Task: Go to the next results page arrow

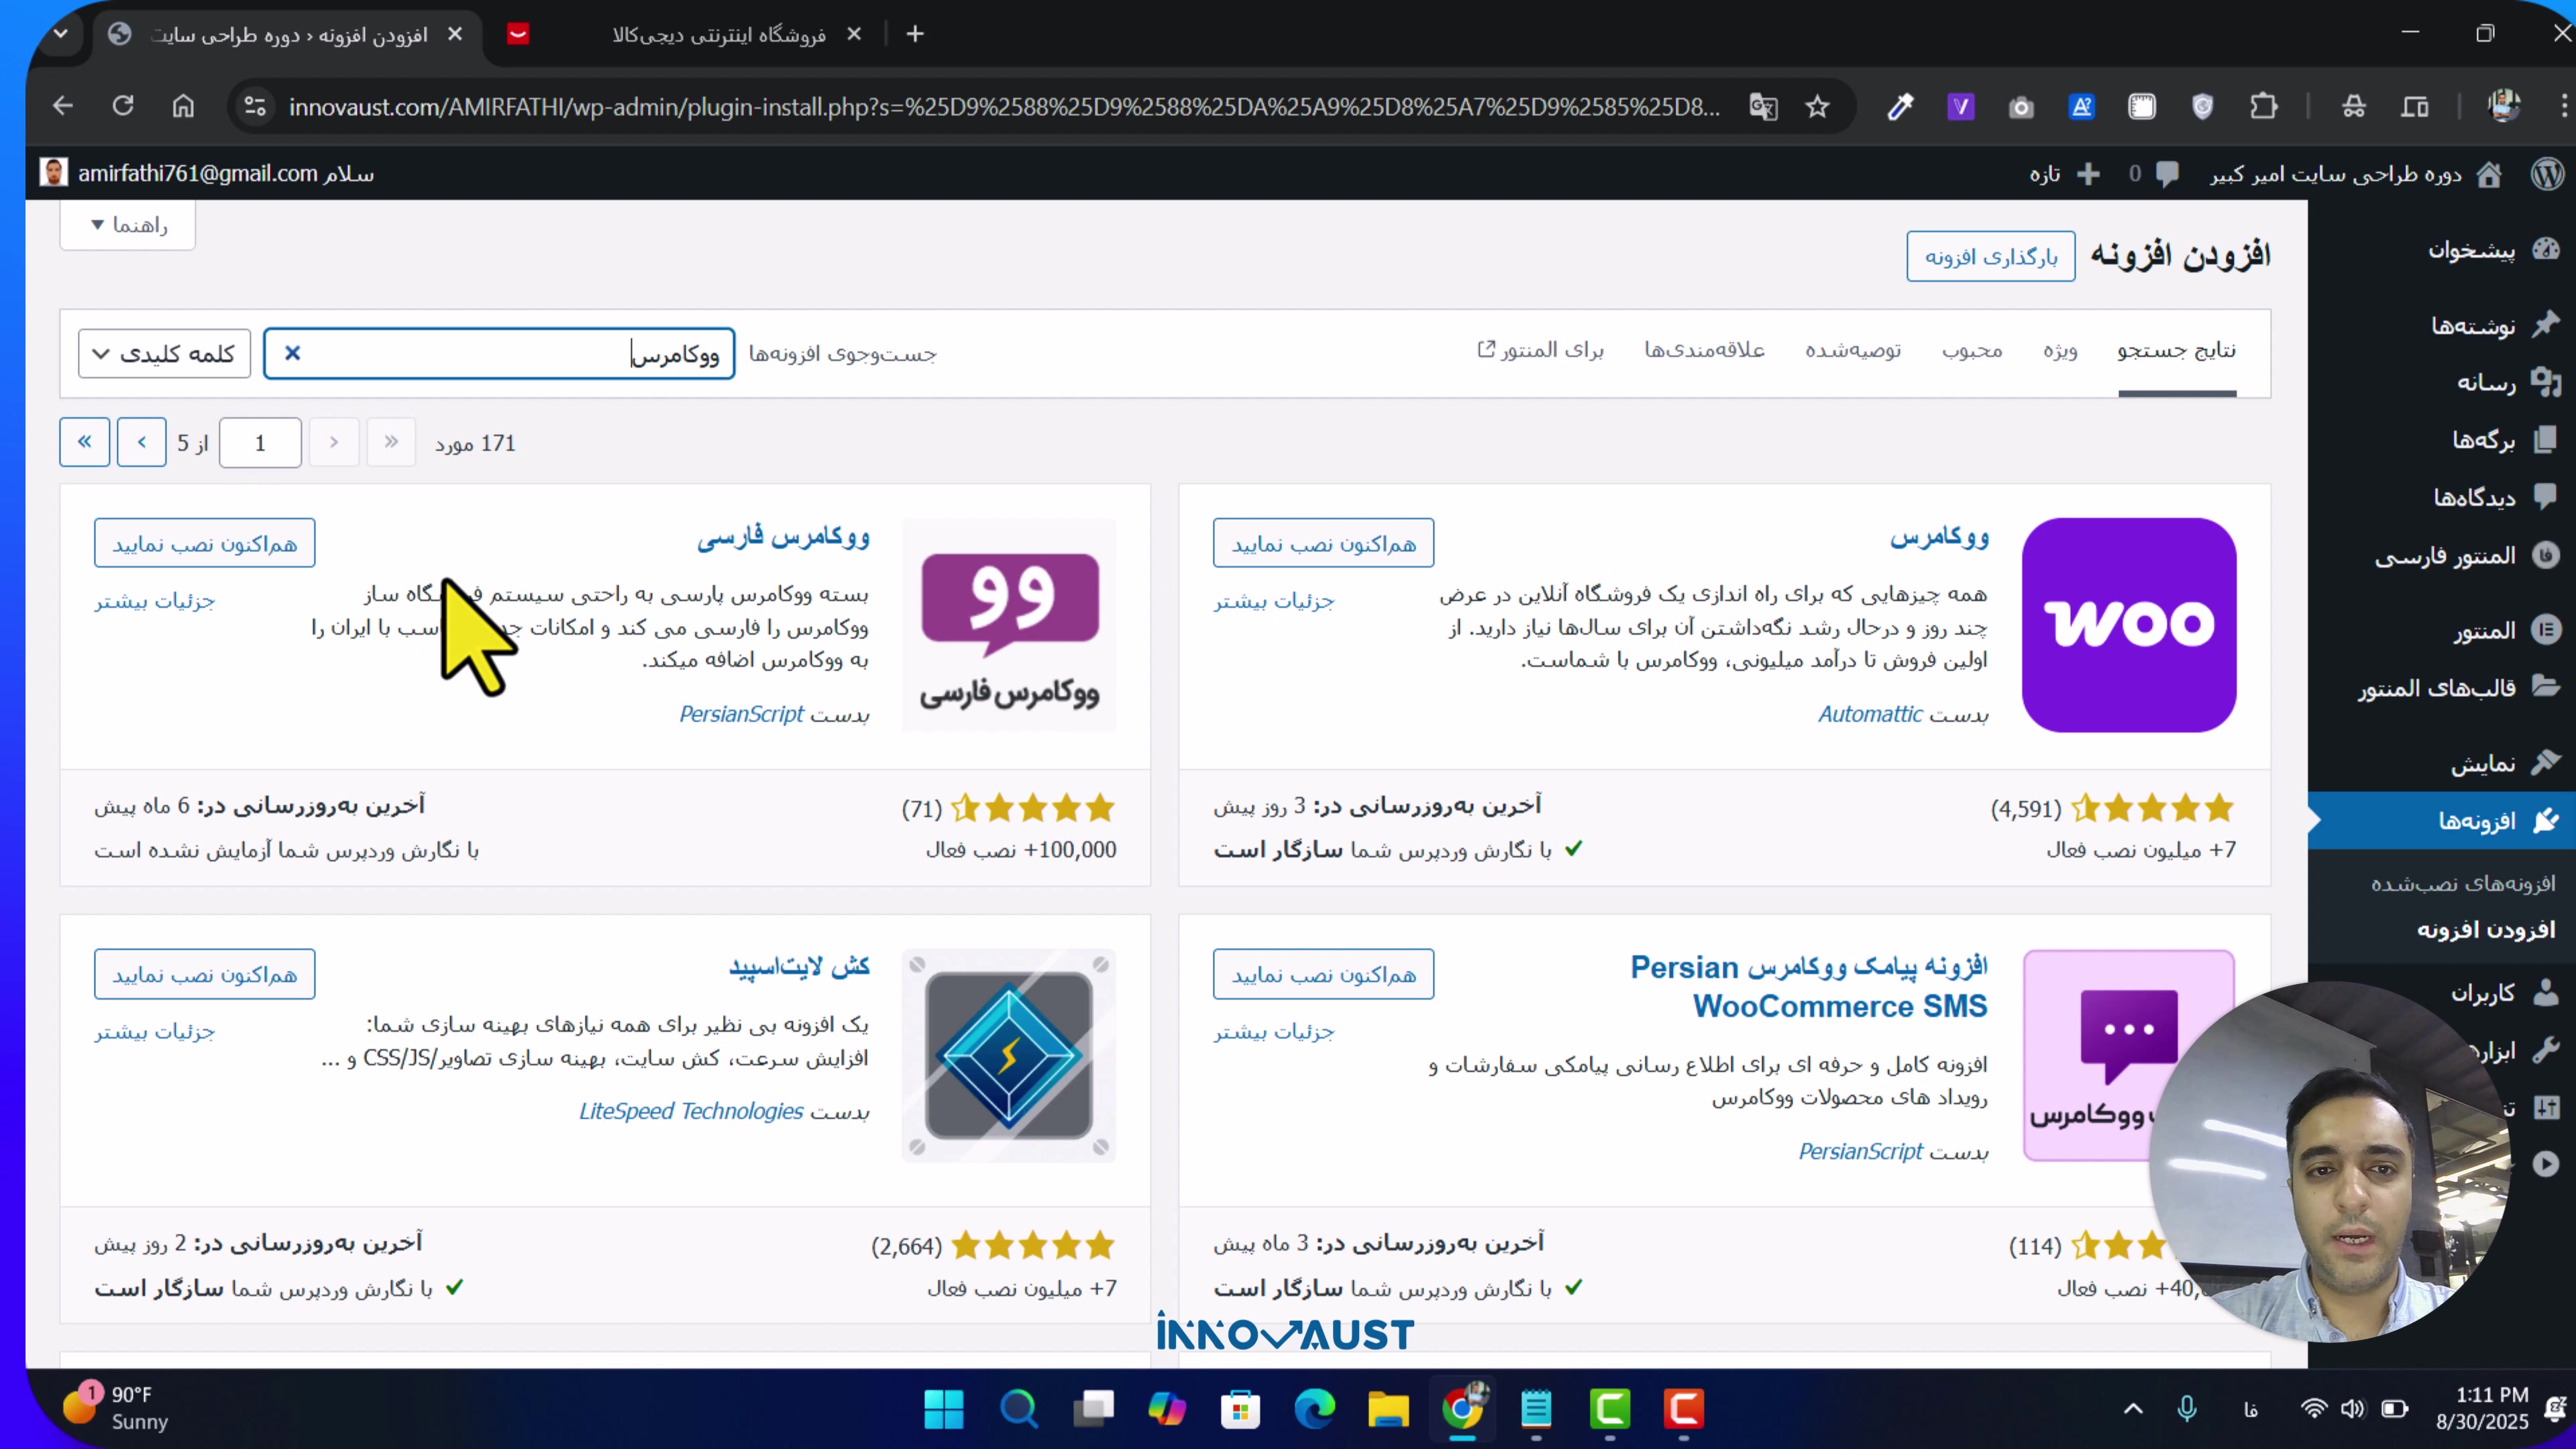Action: click(x=142, y=442)
